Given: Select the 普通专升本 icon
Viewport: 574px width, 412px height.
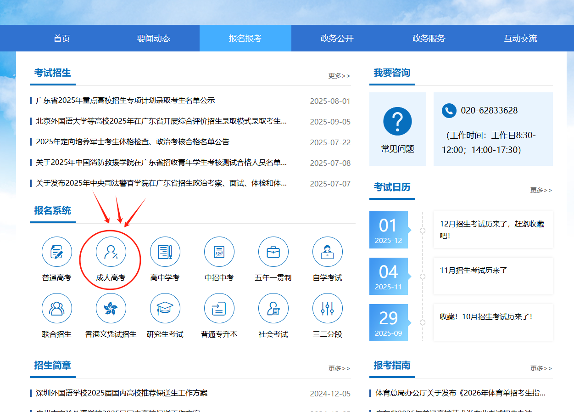Looking at the screenshot, I should click(x=219, y=309).
